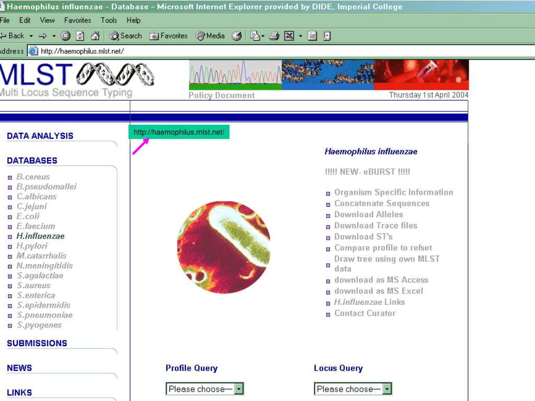535x401 pixels.
Task: Open Download Trace files link
Action: point(376,226)
